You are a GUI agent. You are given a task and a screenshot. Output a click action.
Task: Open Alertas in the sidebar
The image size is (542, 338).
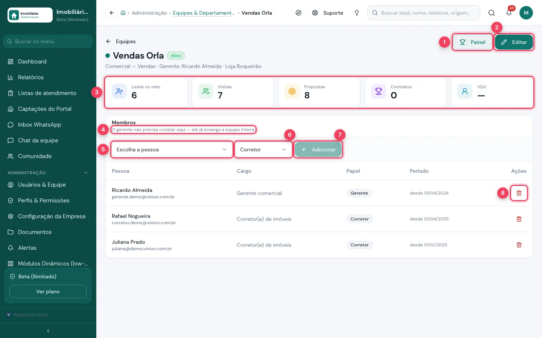pyautogui.click(x=48, y=248)
